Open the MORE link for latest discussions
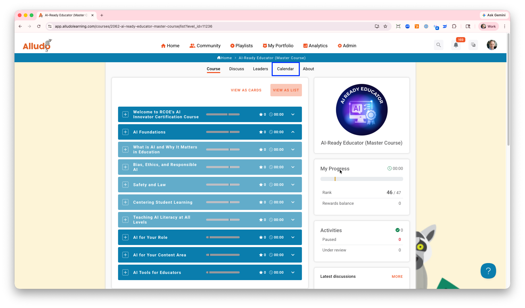The height and width of the screenshot is (308, 525). point(397,277)
